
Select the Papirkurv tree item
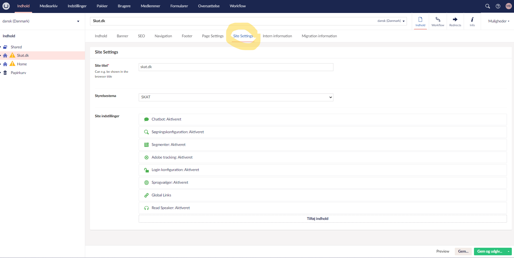click(18, 73)
